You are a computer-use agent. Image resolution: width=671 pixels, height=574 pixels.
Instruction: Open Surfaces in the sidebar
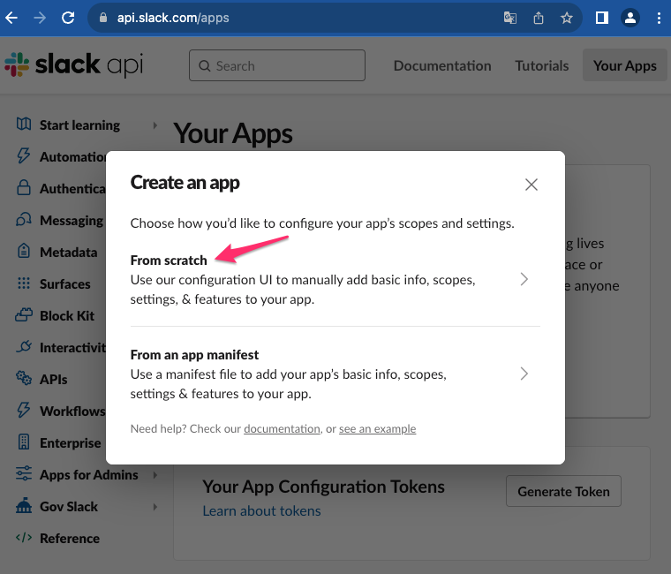[x=65, y=284]
